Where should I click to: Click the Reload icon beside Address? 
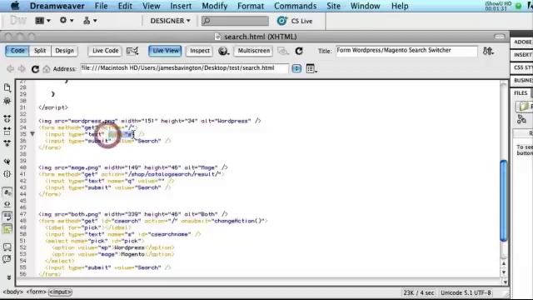[x=35, y=69]
